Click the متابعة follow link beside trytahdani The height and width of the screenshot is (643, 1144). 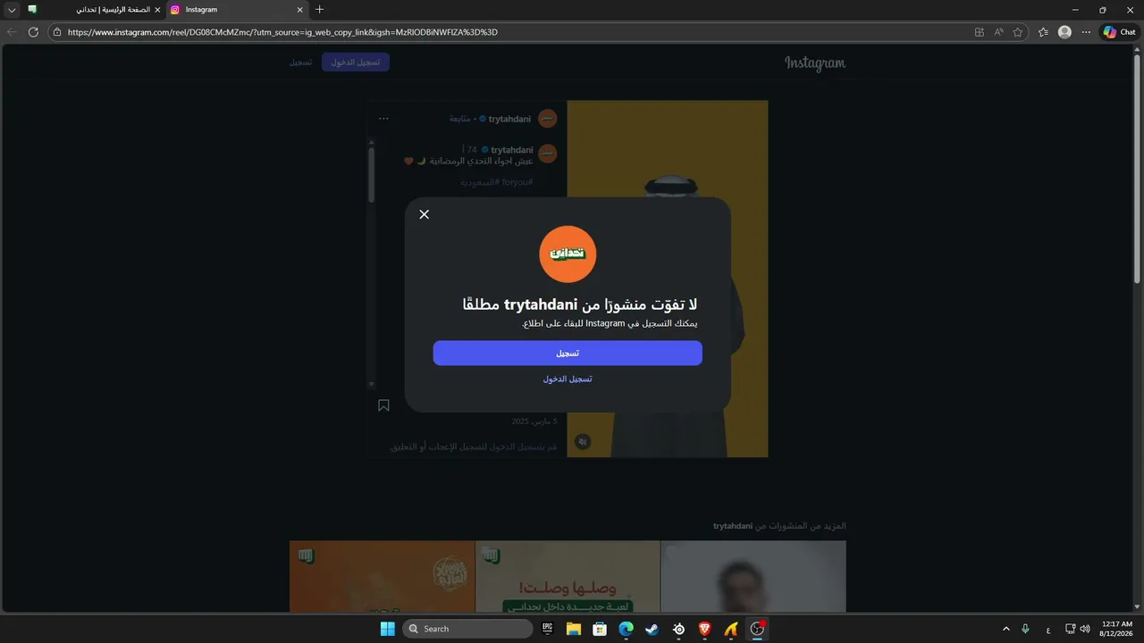click(461, 119)
